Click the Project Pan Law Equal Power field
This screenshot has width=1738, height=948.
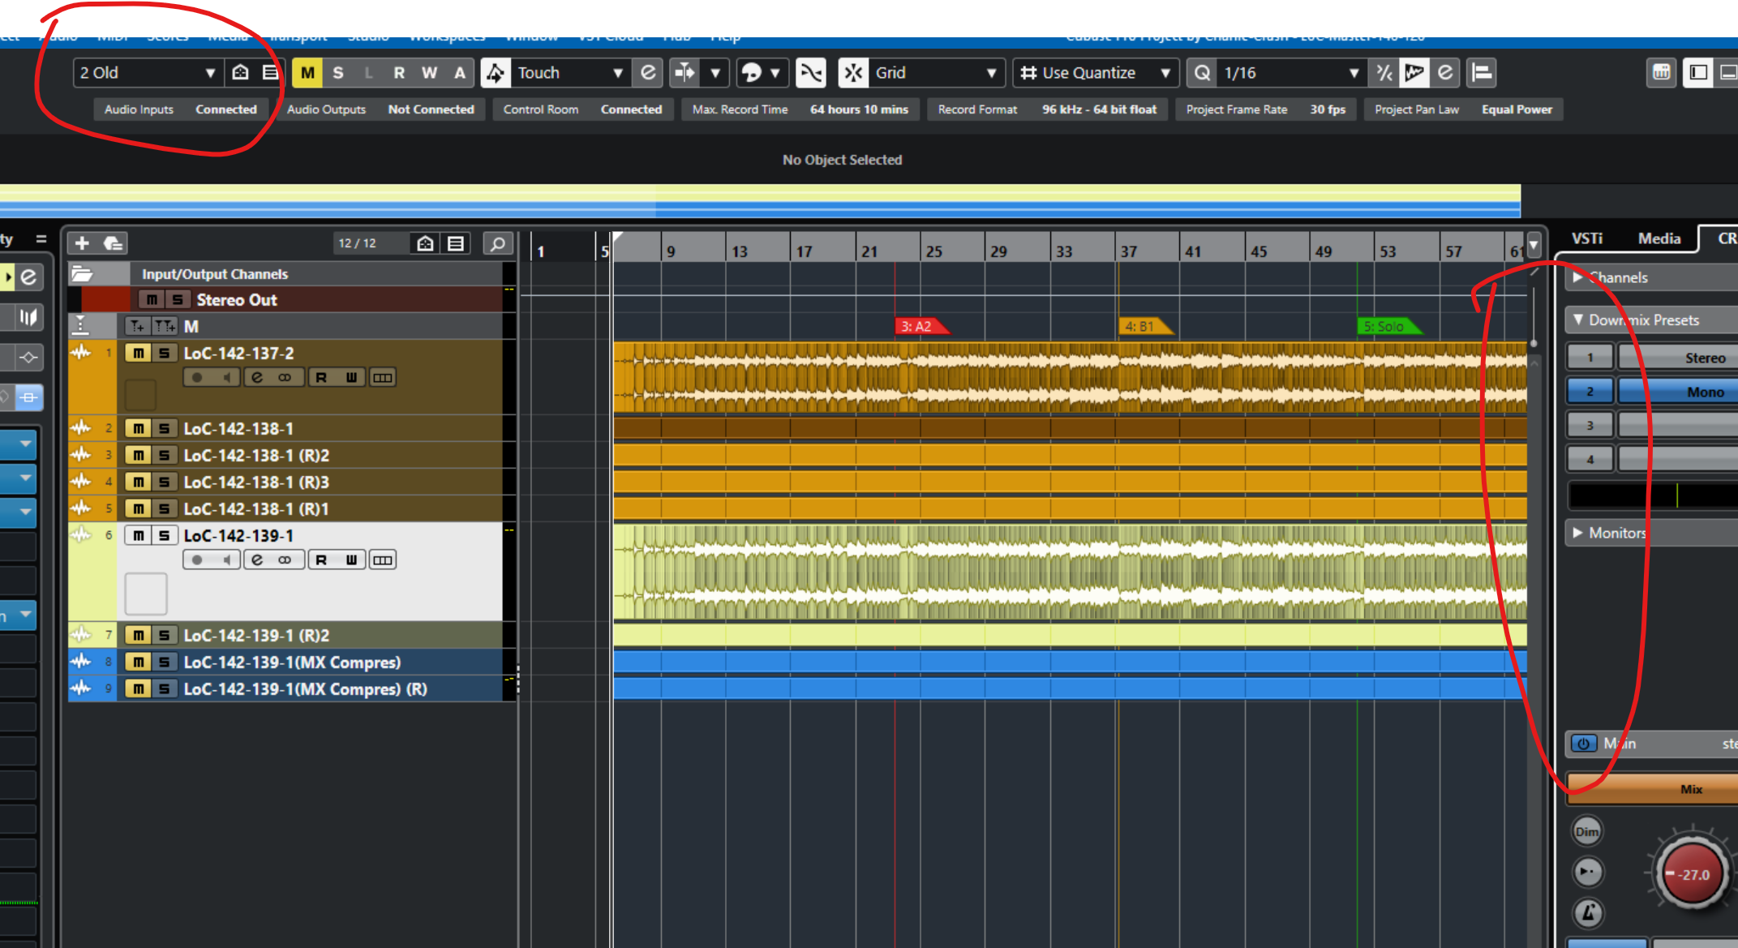(x=1464, y=109)
